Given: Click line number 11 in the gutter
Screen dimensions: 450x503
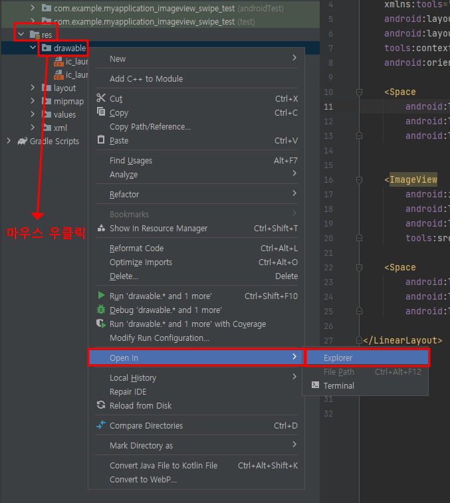Looking at the screenshot, I should (328, 107).
